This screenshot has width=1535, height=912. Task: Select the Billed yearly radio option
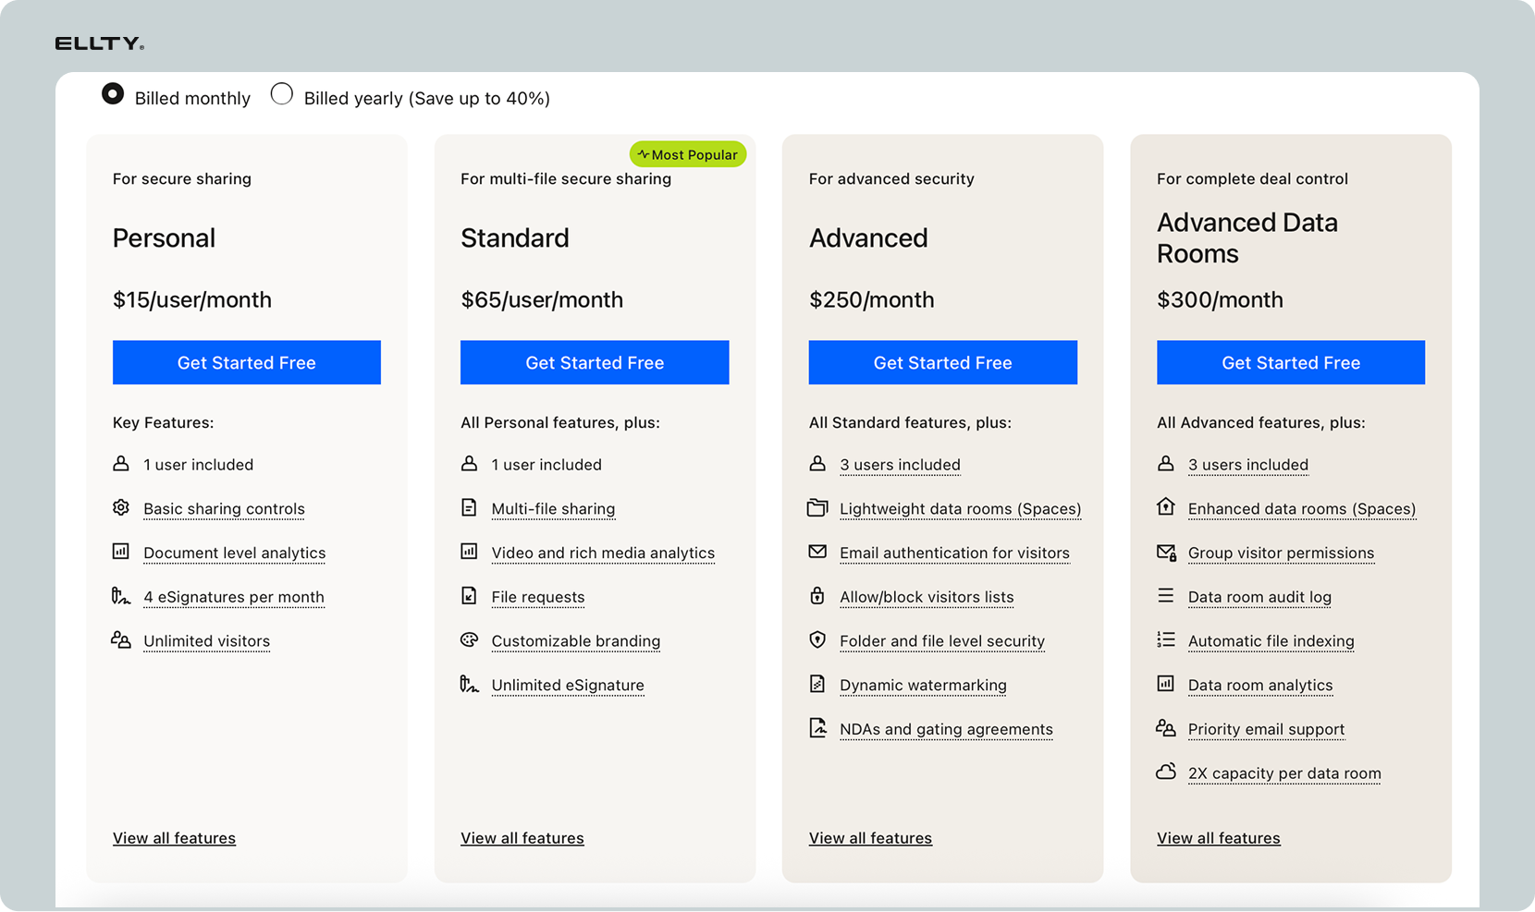[282, 94]
